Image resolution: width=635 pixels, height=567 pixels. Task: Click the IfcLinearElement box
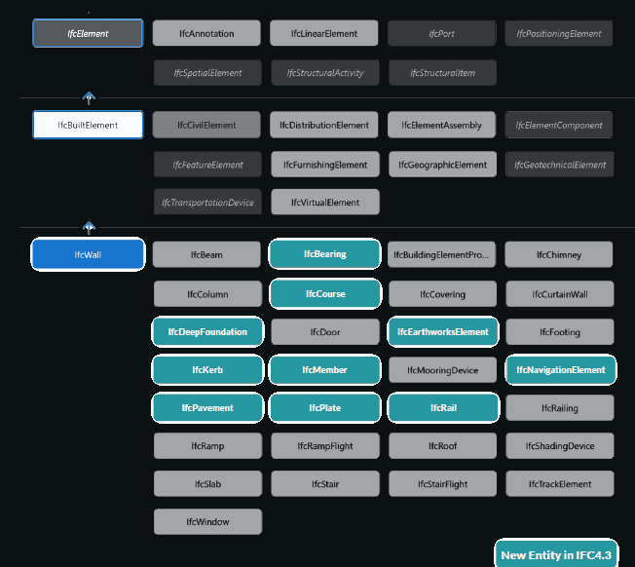(x=324, y=33)
